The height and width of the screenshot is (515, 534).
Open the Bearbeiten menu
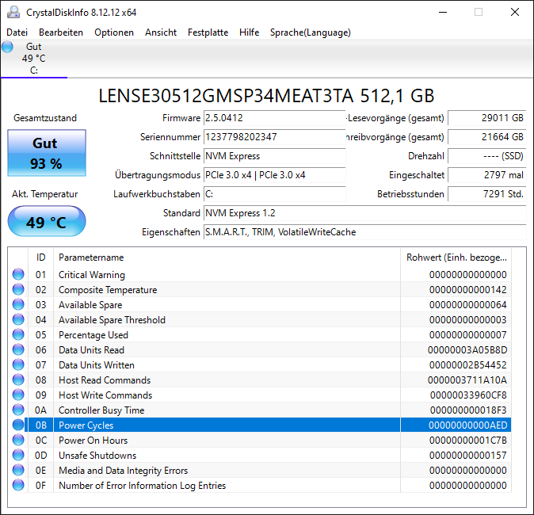pyautogui.click(x=61, y=32)
